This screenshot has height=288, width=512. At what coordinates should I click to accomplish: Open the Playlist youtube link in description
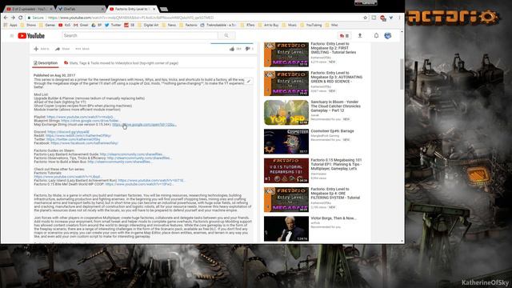(x=80, y=117)
